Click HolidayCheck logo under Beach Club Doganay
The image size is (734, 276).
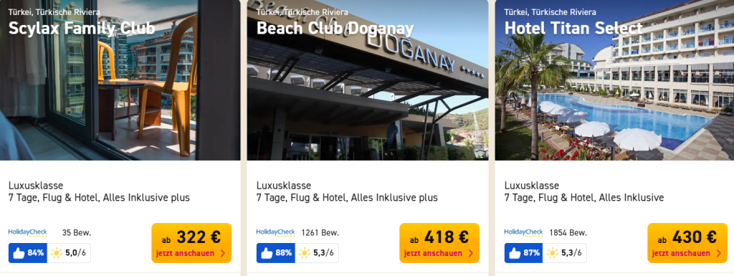[276, 232]
